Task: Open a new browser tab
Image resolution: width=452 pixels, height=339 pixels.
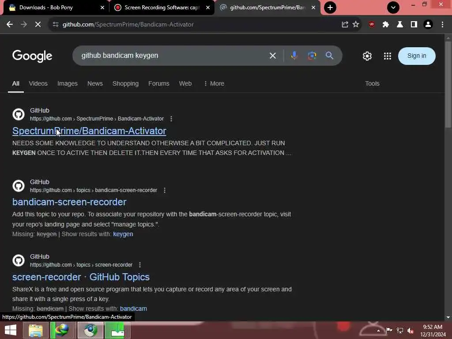Action: point(330,8)
